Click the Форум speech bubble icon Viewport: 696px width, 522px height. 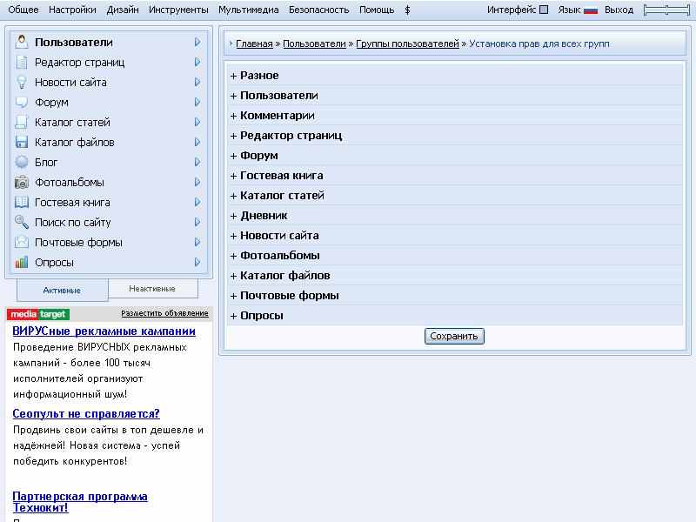coord(21,102)
